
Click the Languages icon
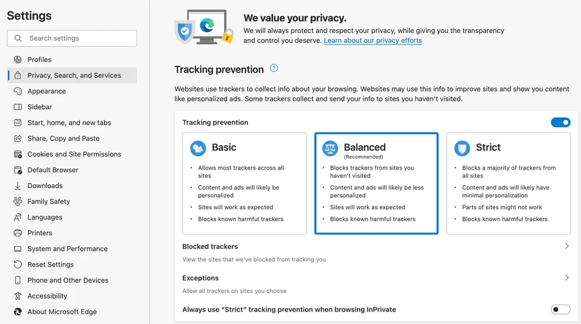[17, 217]
